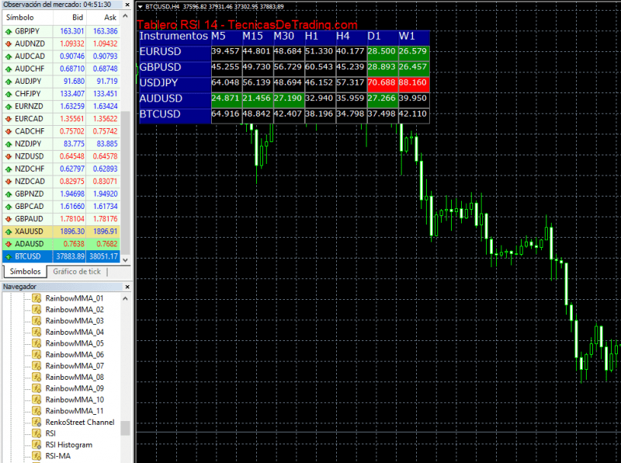The image size is (621, 463).
Task: Click the red USDJPY D1 cell 70.688
Action: click(x=382, y=83)
